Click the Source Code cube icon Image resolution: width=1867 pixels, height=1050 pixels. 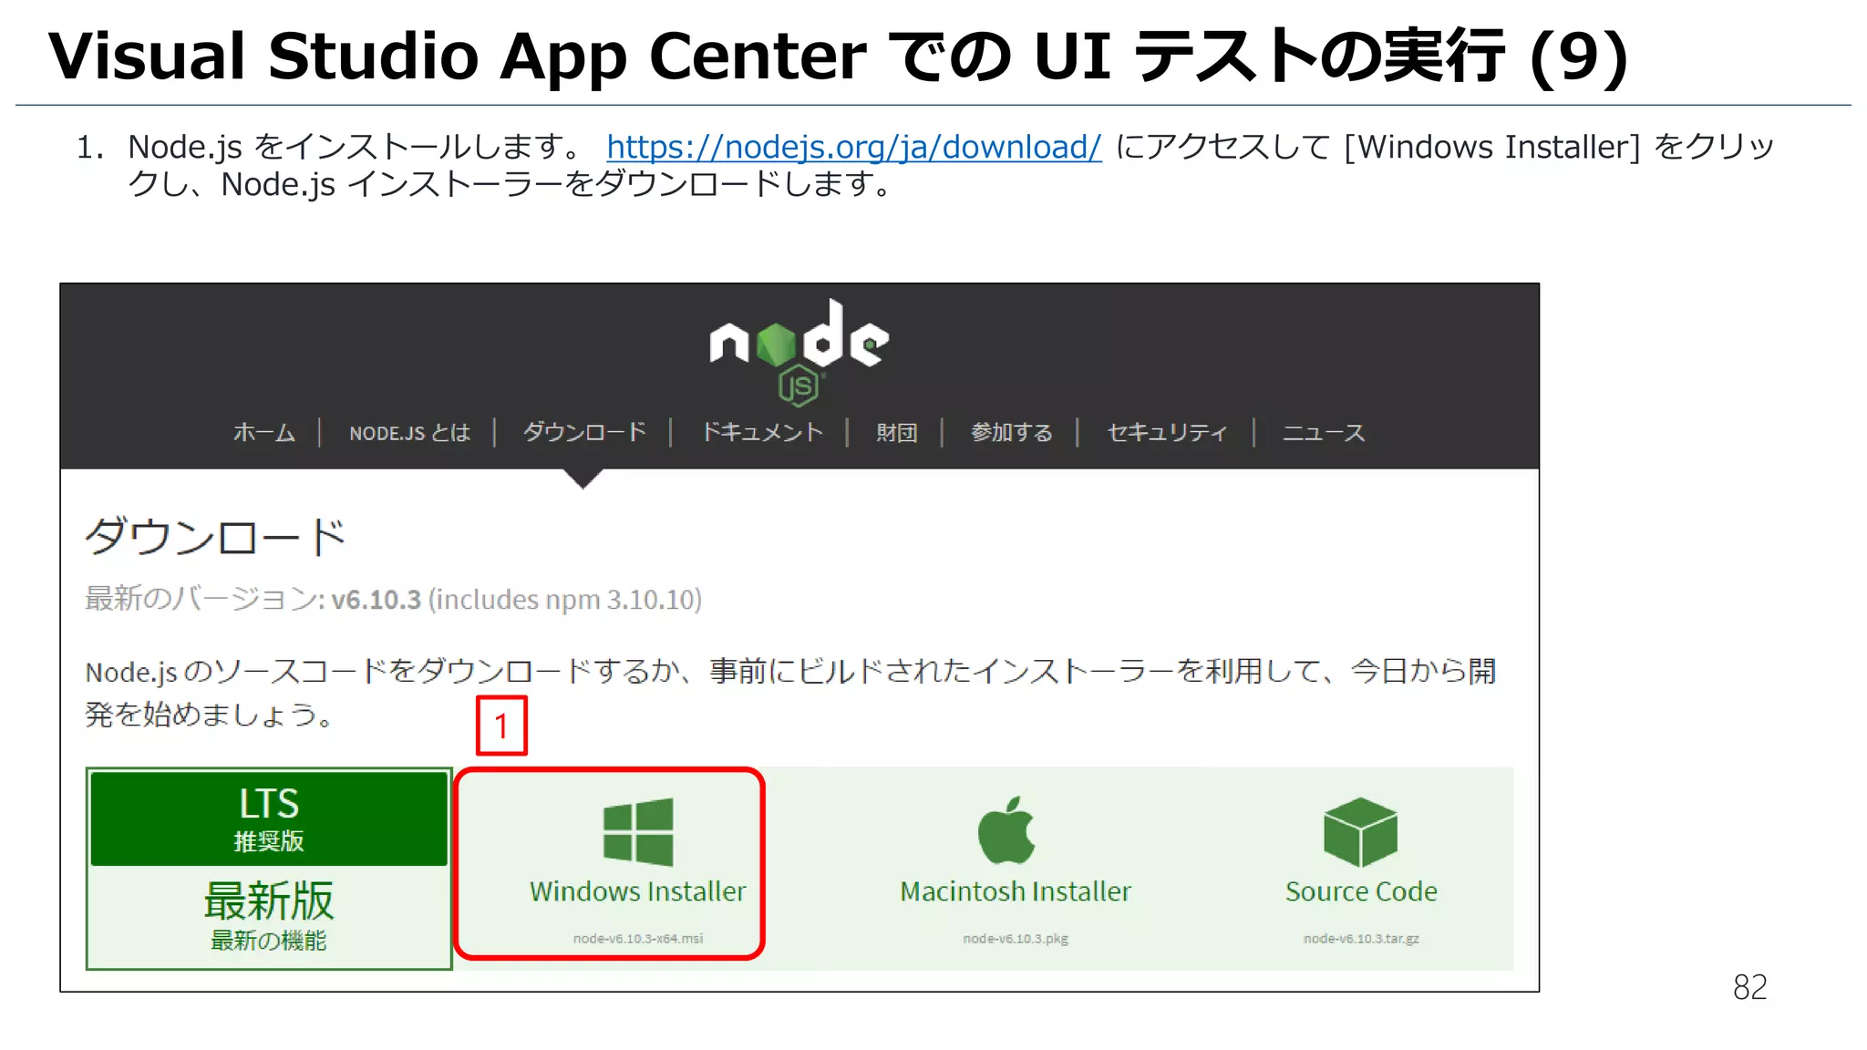point(1360,832)
